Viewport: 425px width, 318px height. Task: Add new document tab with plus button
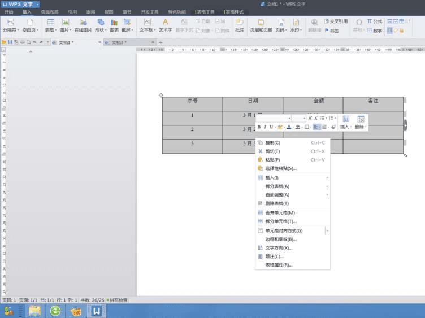pyautogui.click(x=161, y=42)
